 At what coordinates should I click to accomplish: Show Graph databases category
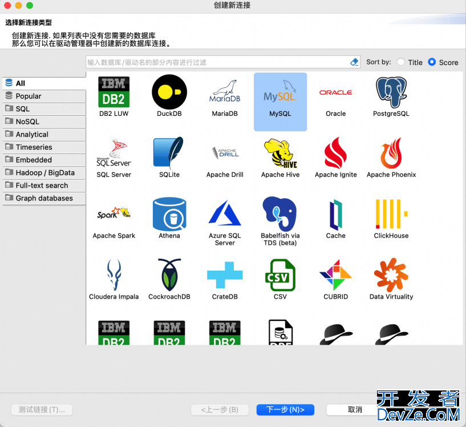pos(44,198)
